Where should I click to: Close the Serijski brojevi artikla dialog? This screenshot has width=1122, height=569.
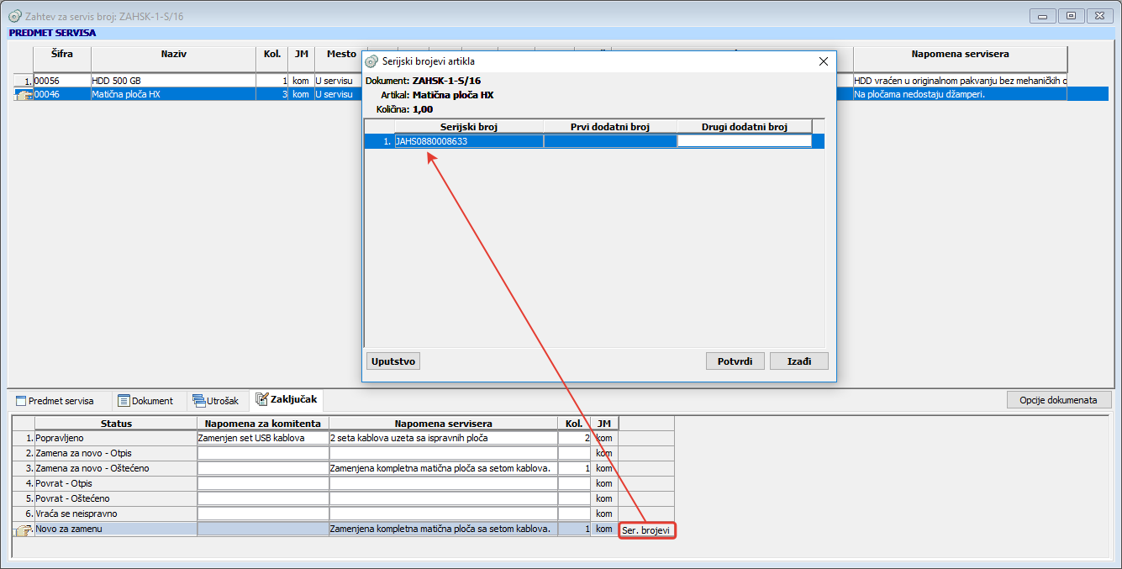824,61
